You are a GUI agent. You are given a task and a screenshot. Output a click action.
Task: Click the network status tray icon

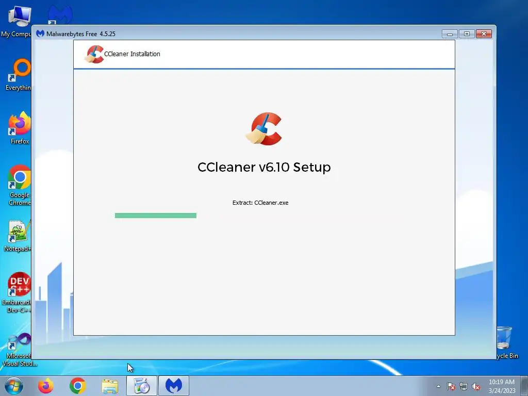tap(464, 386)
